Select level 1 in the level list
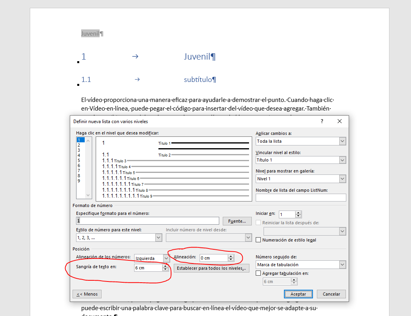The image size is (411, 316). click(x=80, y=140)
